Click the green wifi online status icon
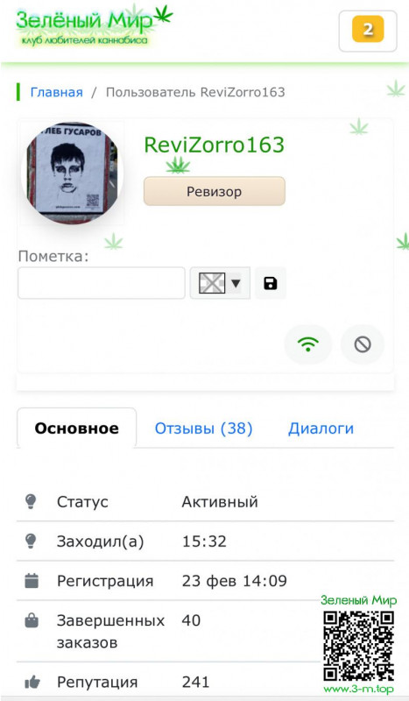This screenshot has width=409, height=701. click(x=308, y=344)
